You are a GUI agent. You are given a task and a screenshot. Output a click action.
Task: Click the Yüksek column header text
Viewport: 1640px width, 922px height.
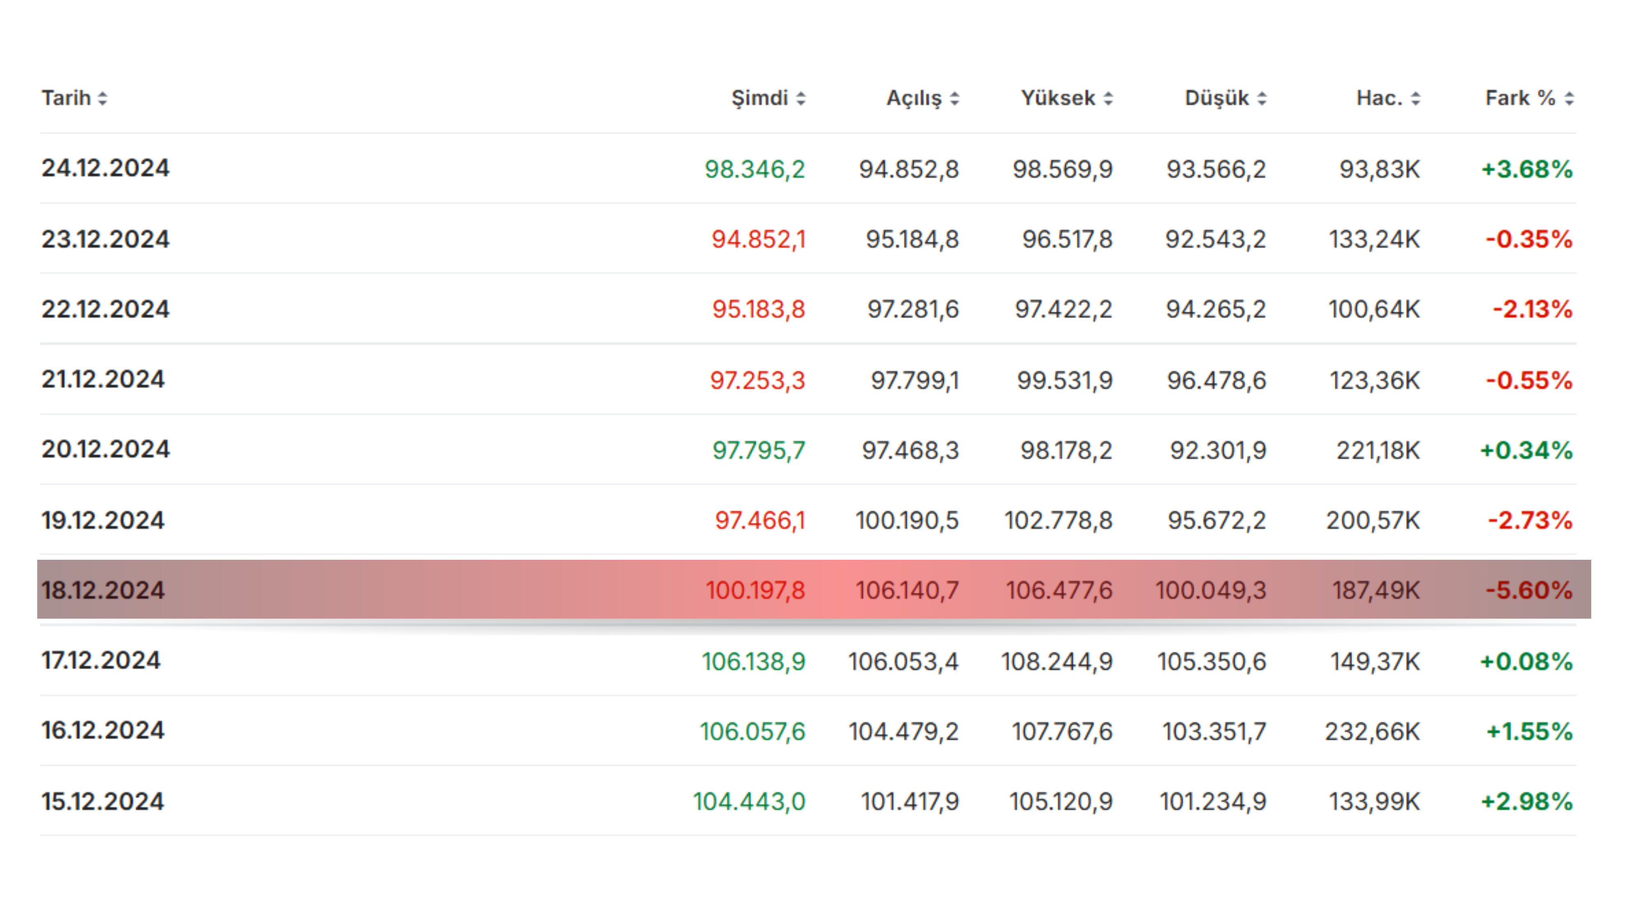(1058, 98)
